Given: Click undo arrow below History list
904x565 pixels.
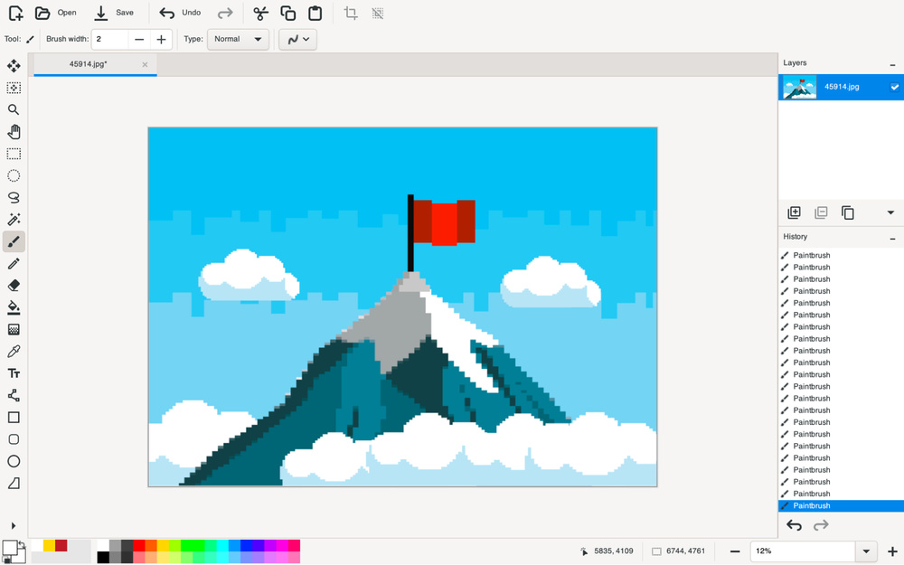Looking at the screenshot, I should (x=794, y=525).
